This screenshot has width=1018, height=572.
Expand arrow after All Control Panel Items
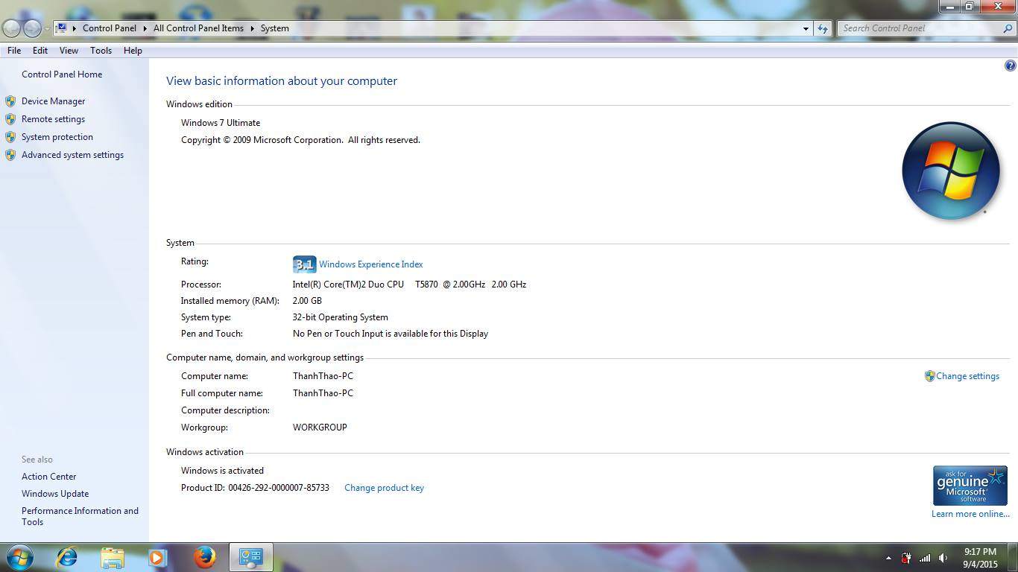[x=252, y=28]
